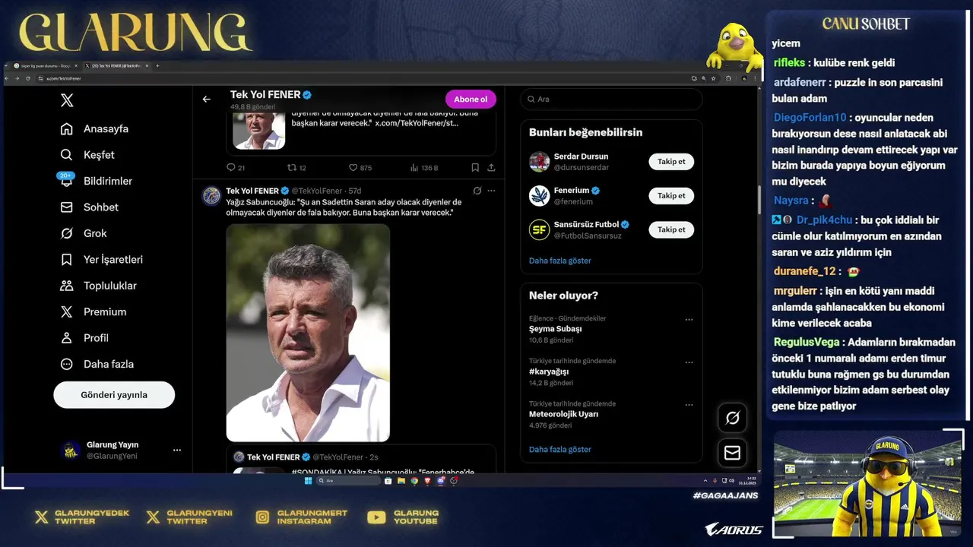973x547 pixels.
Task: Click the back arrow beside Tek Yol FENER
Action: point(206,100)
